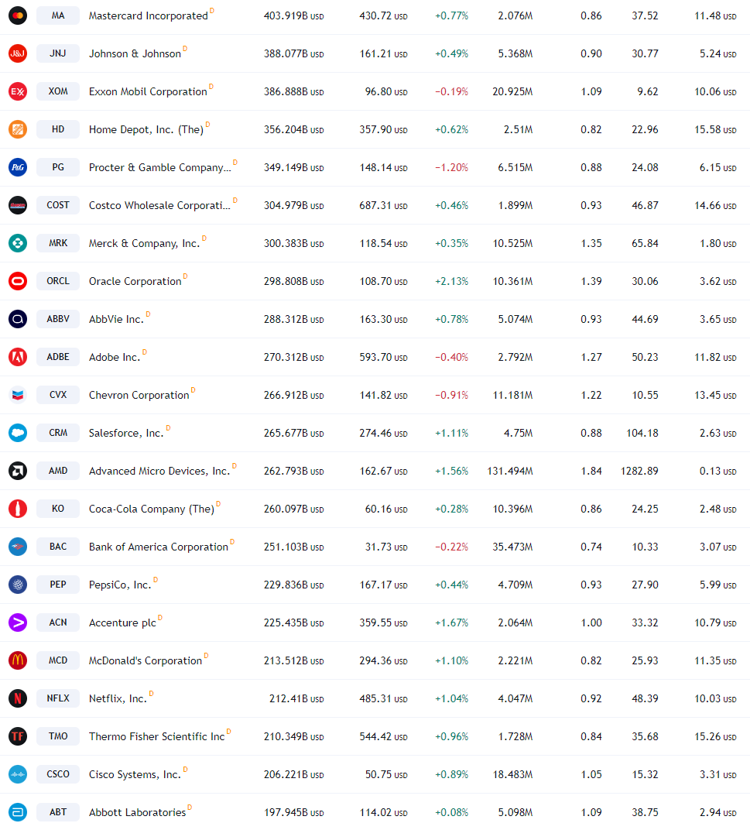
Task: Click the Thermo Fisher TF logo icon
Action: (x=18, y=736)
